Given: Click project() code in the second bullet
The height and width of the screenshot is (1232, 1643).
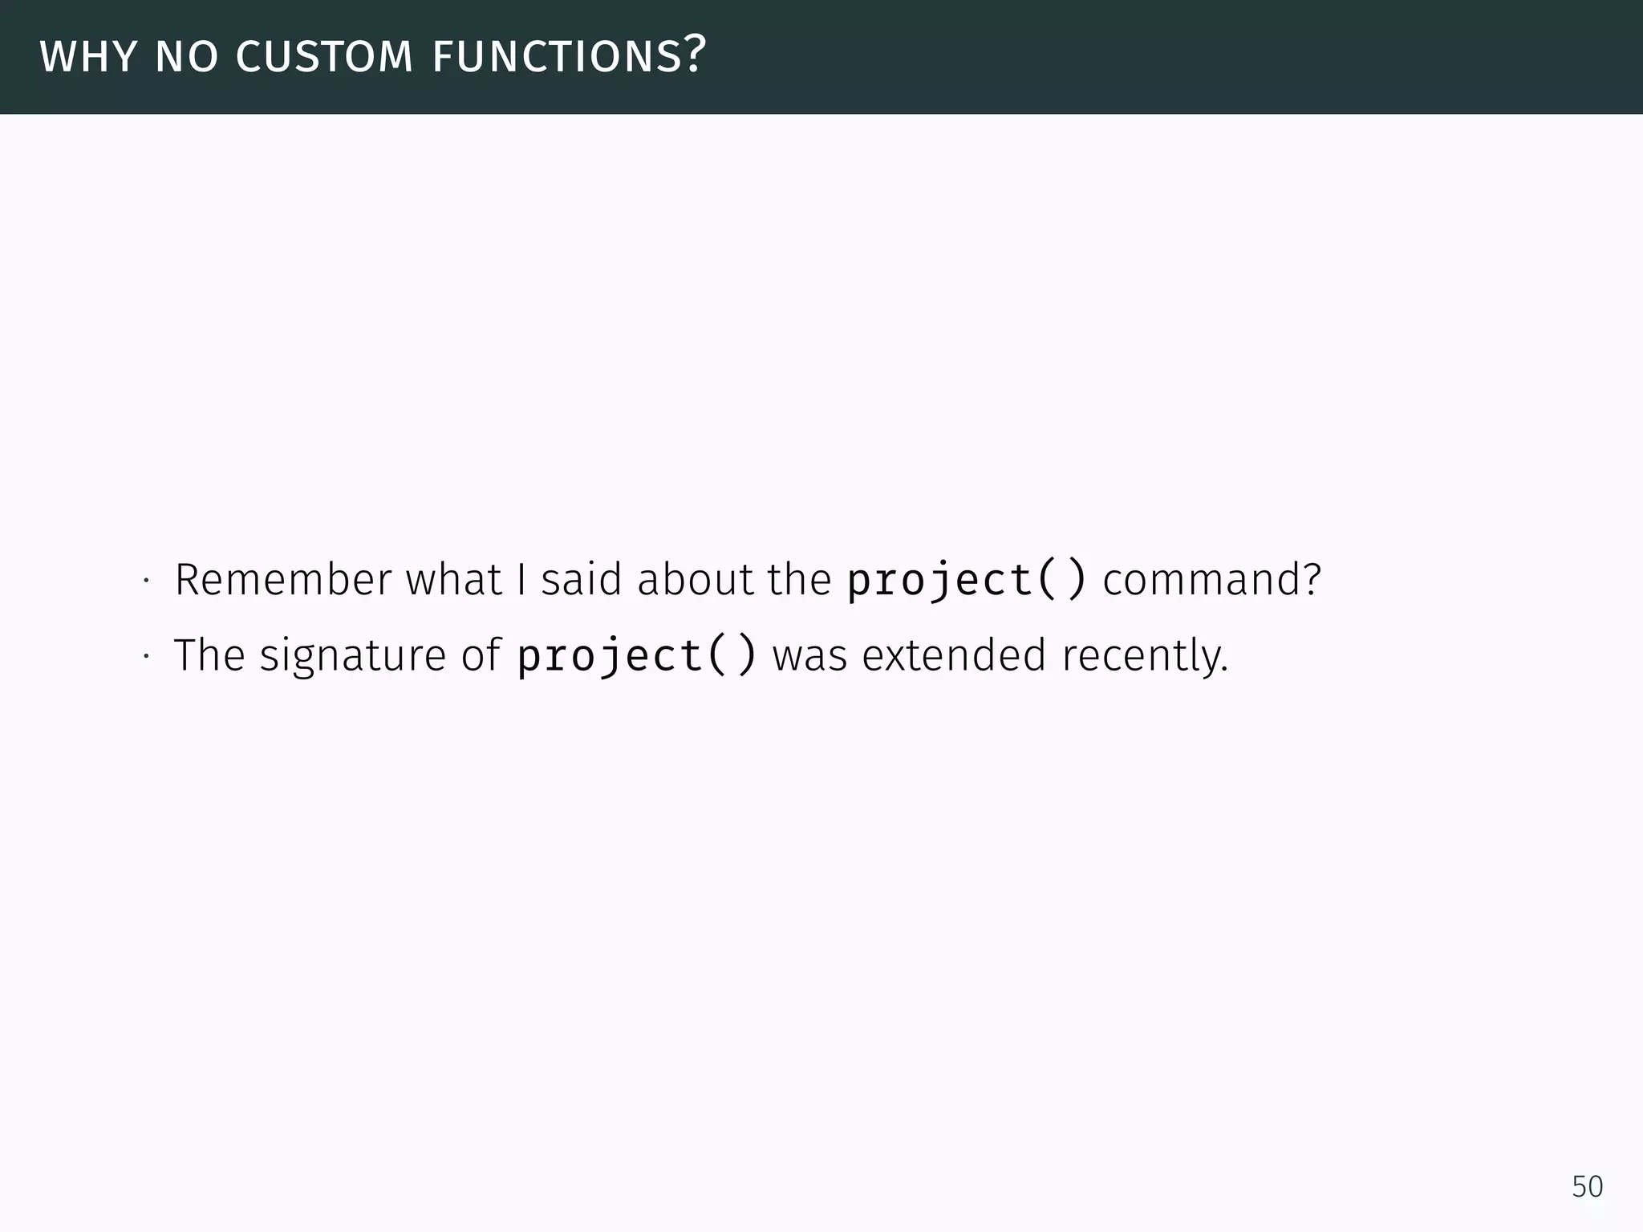Looking at the screenshot, I should click(636, 655).
